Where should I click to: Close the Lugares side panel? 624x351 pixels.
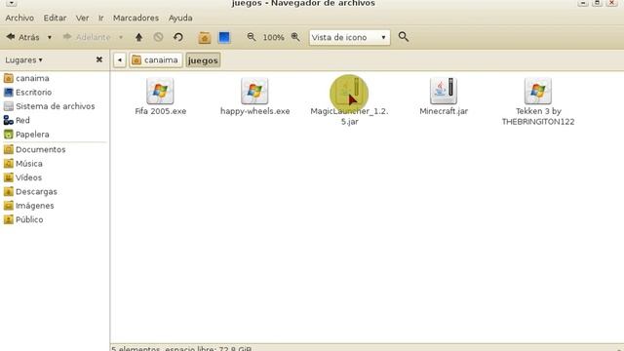(99, 59)
